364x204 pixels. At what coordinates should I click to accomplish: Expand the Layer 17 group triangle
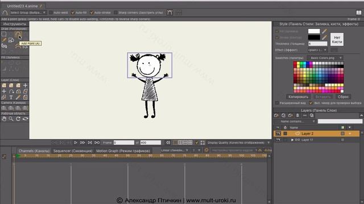coord(292,140)
